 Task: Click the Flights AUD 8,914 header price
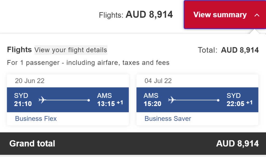[149, 15]
